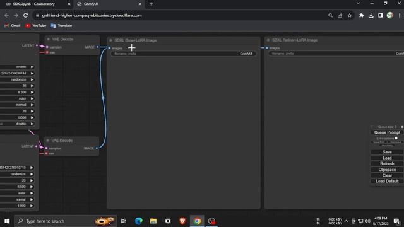404x227 pixels.
Task: Click the SDXL Refiner+LoRA Image node collapse dot
Action: coord(268,40)
